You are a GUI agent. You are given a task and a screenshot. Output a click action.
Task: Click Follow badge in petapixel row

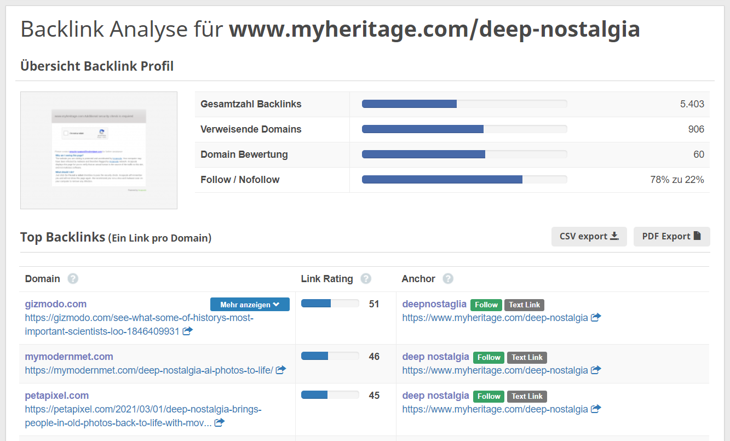[x=489, y=396]
